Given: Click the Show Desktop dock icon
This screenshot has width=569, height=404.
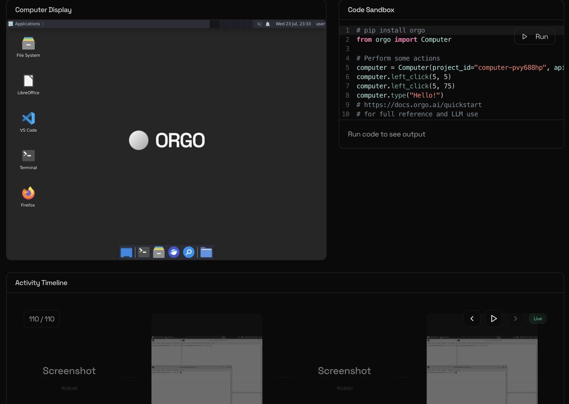Looking at the screenshot, I should tap(127, 252).
